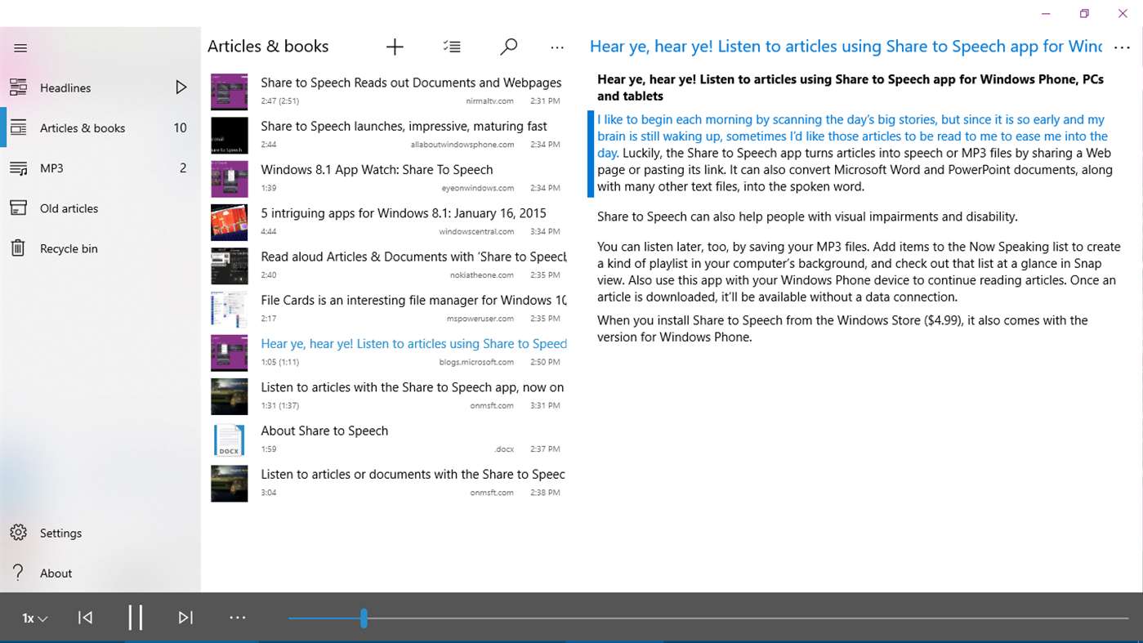
Task: Open search in Articles & books
Action: coord(508,47)
